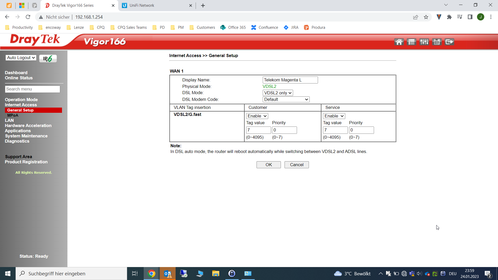
Task: Open the Customer VLAN Enable dropdown
Action: [257, 116]
